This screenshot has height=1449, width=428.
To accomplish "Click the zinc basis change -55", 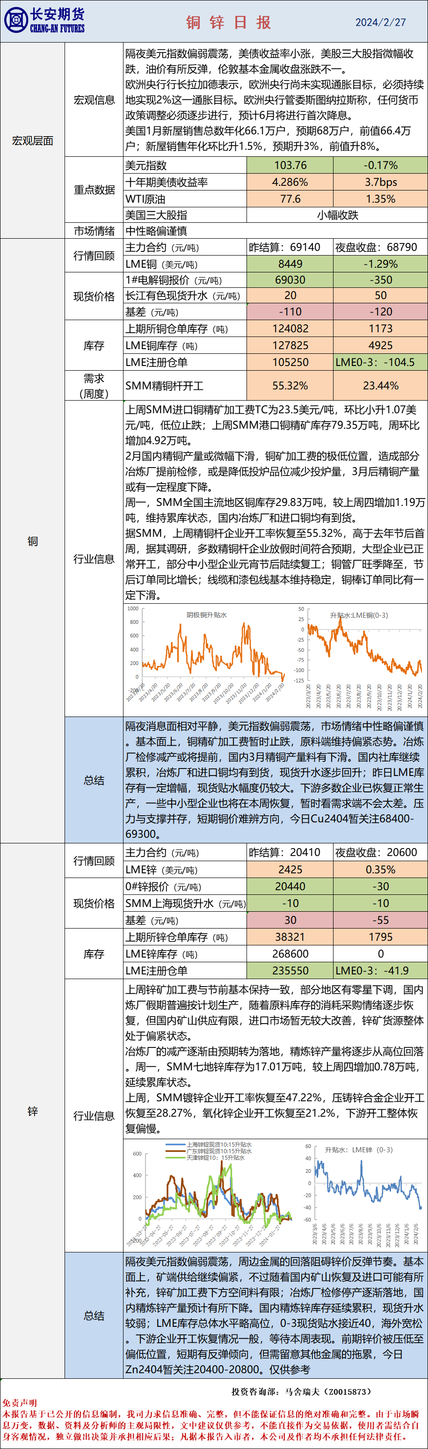I will click(380, 920).
